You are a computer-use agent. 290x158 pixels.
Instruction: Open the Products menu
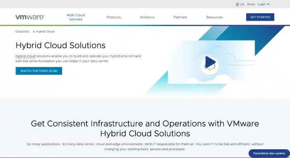coord(114,17)
